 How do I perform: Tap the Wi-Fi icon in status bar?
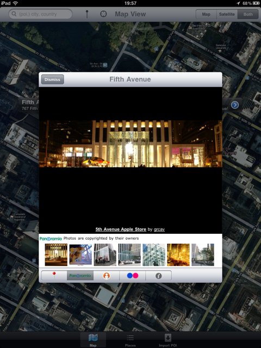point(15,3)
